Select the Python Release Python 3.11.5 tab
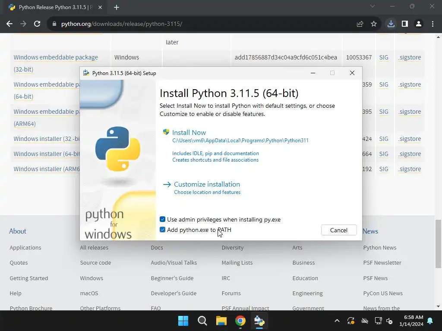 pyautogui.click(x=55, y=7)
